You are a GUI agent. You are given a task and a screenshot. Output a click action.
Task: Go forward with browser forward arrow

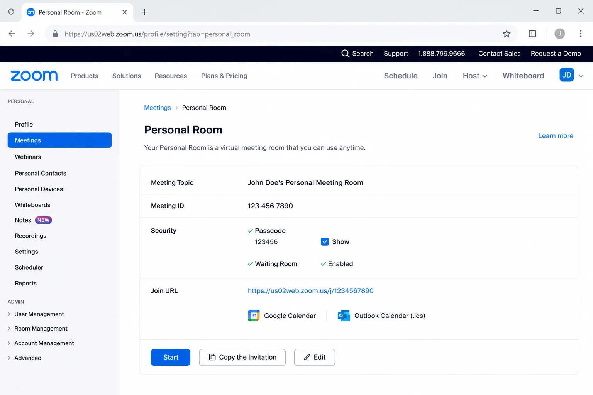coord(31,34)
